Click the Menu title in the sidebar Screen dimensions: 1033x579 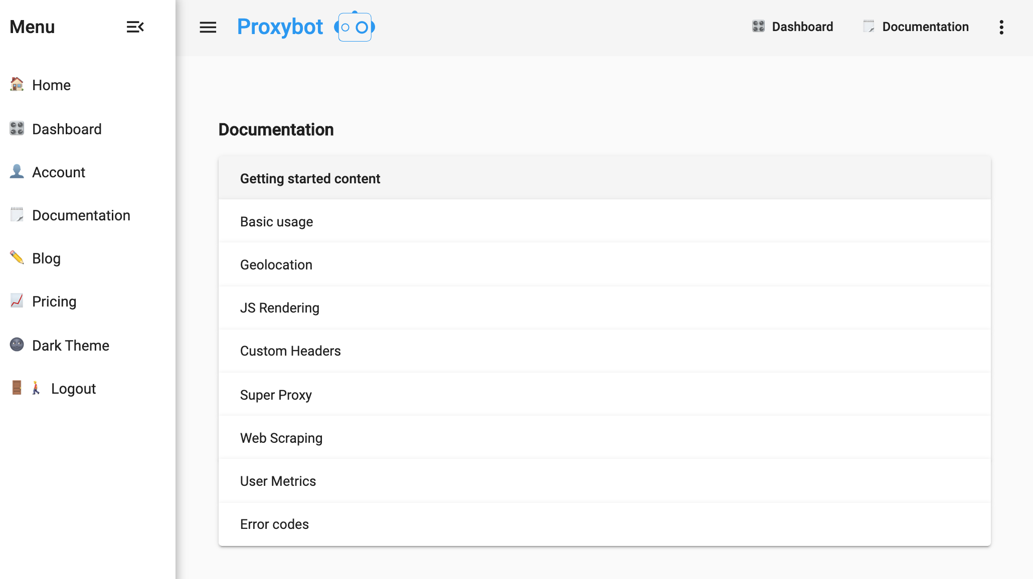point(32,27)
